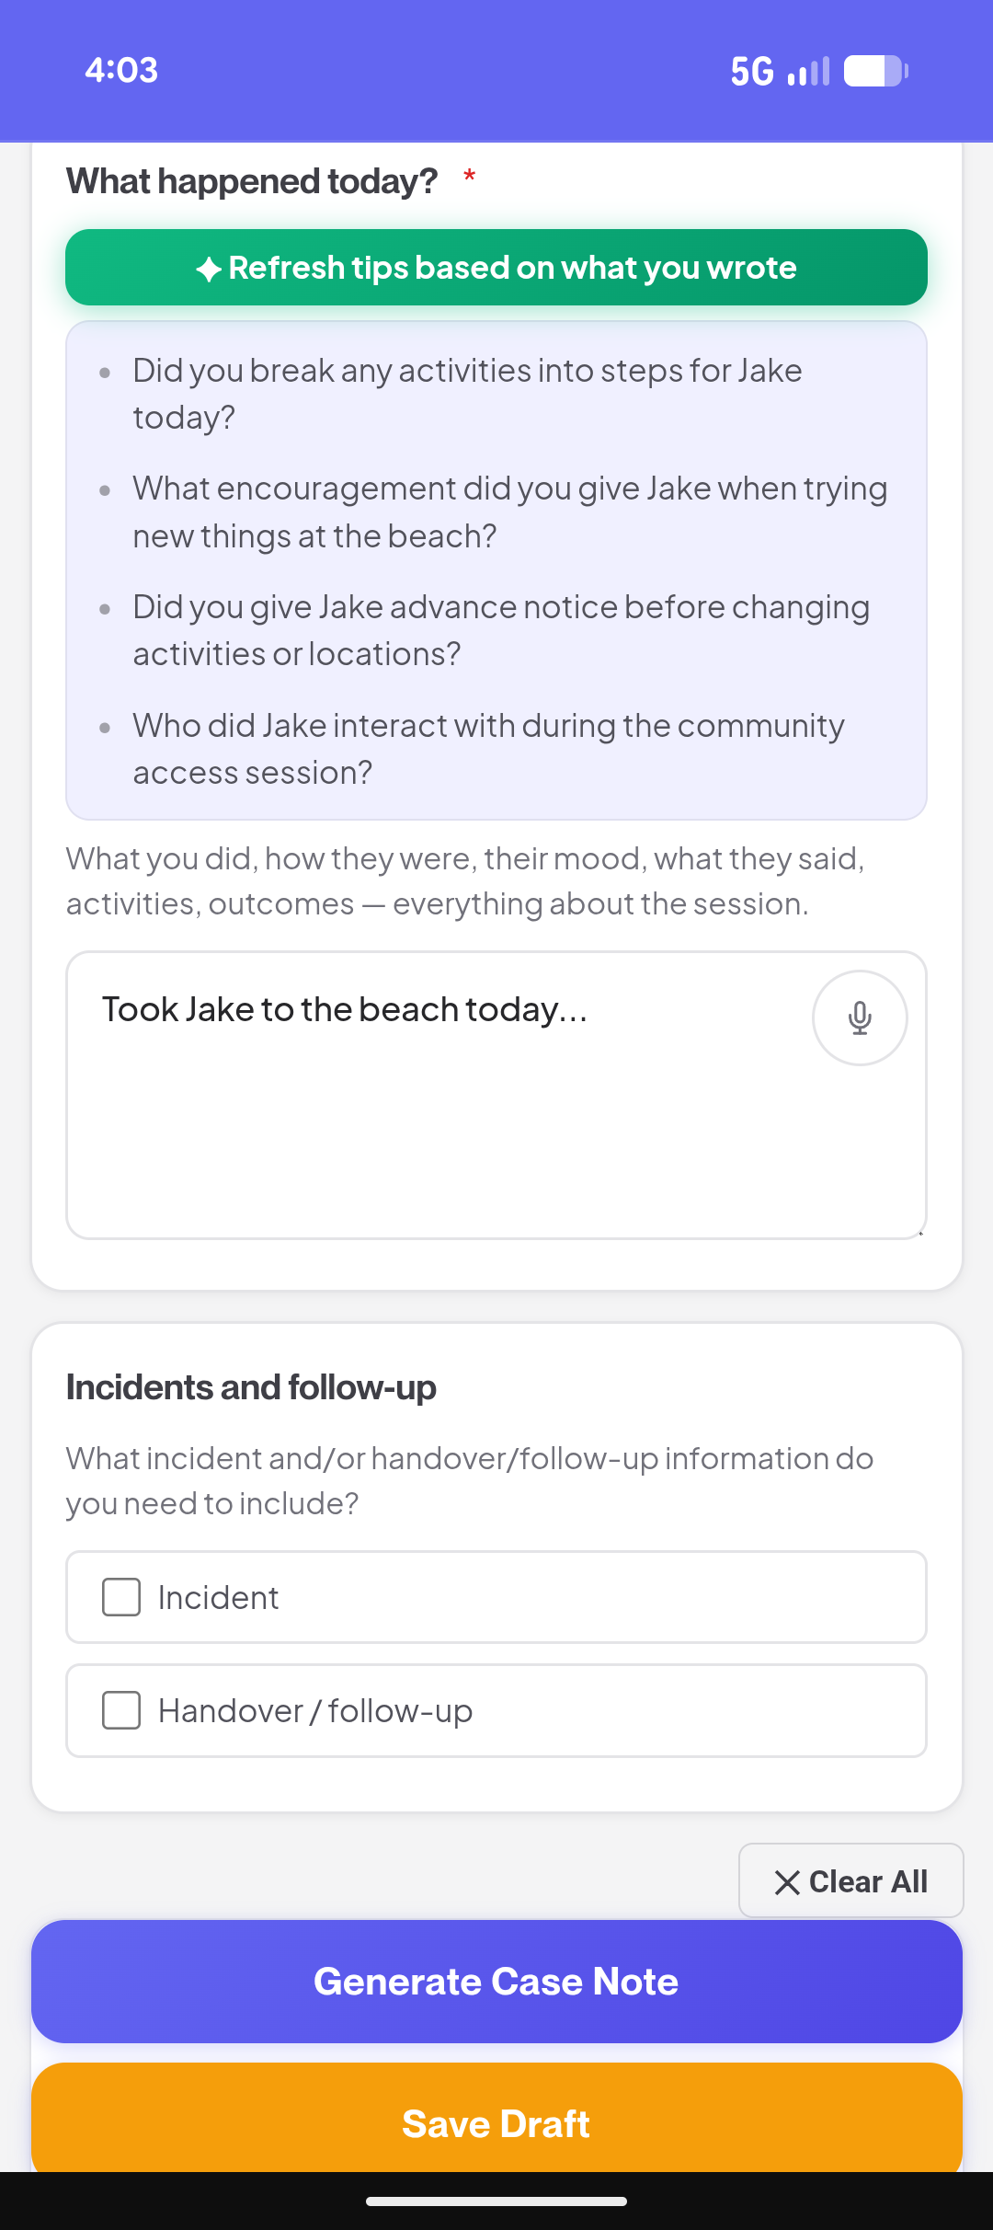This screenshot has height=2230, width=993.
Task: Tap the tip about encouragement at the beach
Action: (x=509, y=512)
